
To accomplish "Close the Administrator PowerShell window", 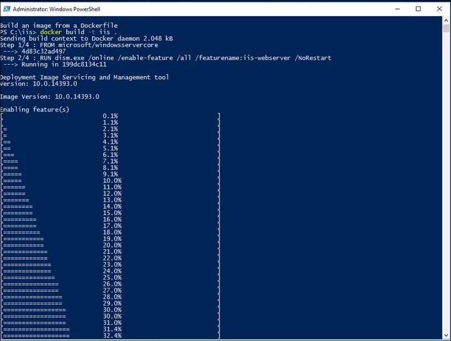I will [439, 9].
